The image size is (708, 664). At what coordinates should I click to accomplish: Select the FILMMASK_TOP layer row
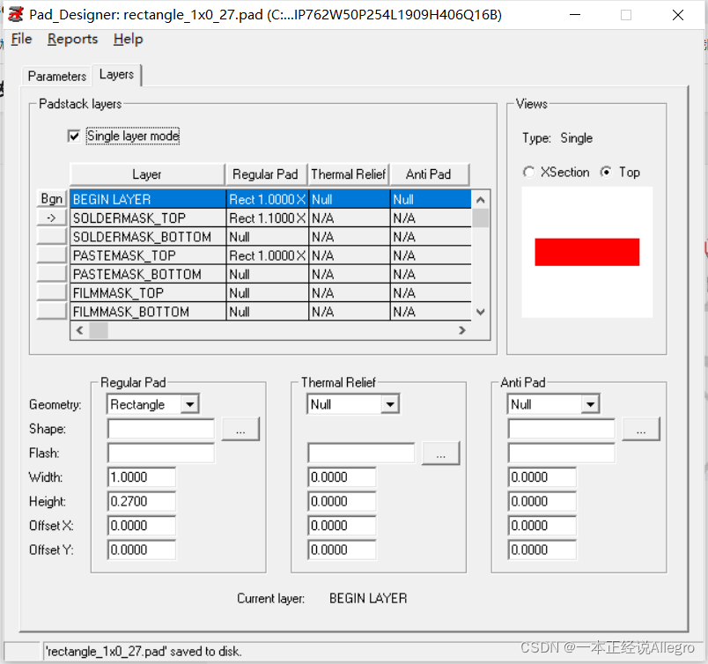(270, 293)
